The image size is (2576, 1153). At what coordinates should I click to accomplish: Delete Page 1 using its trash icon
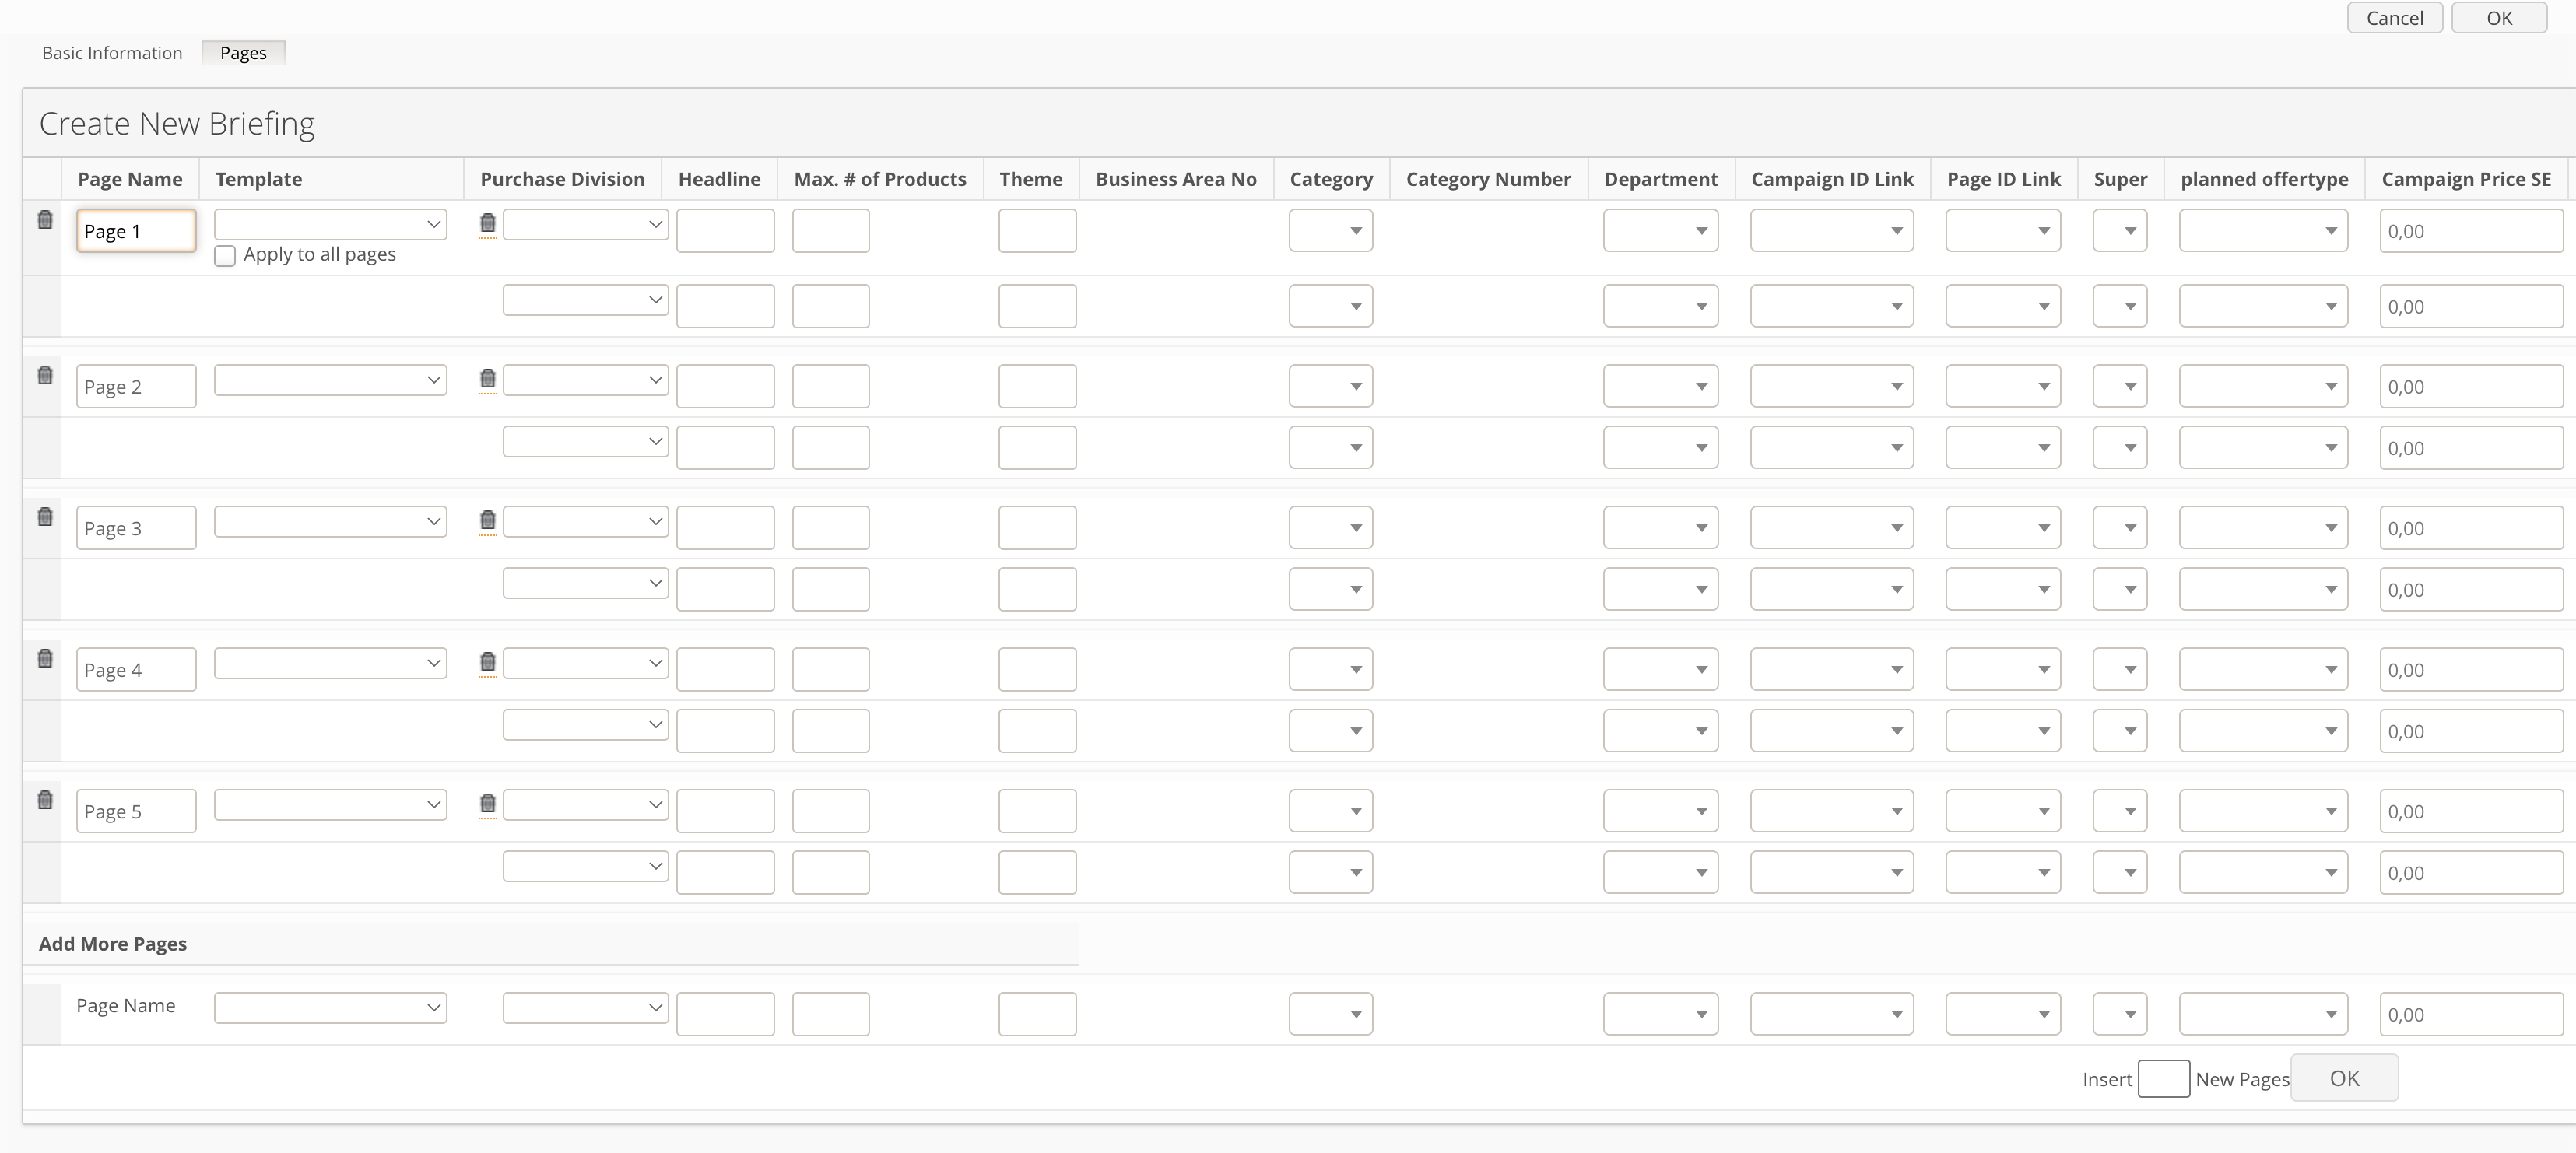(x=45, y=220)
